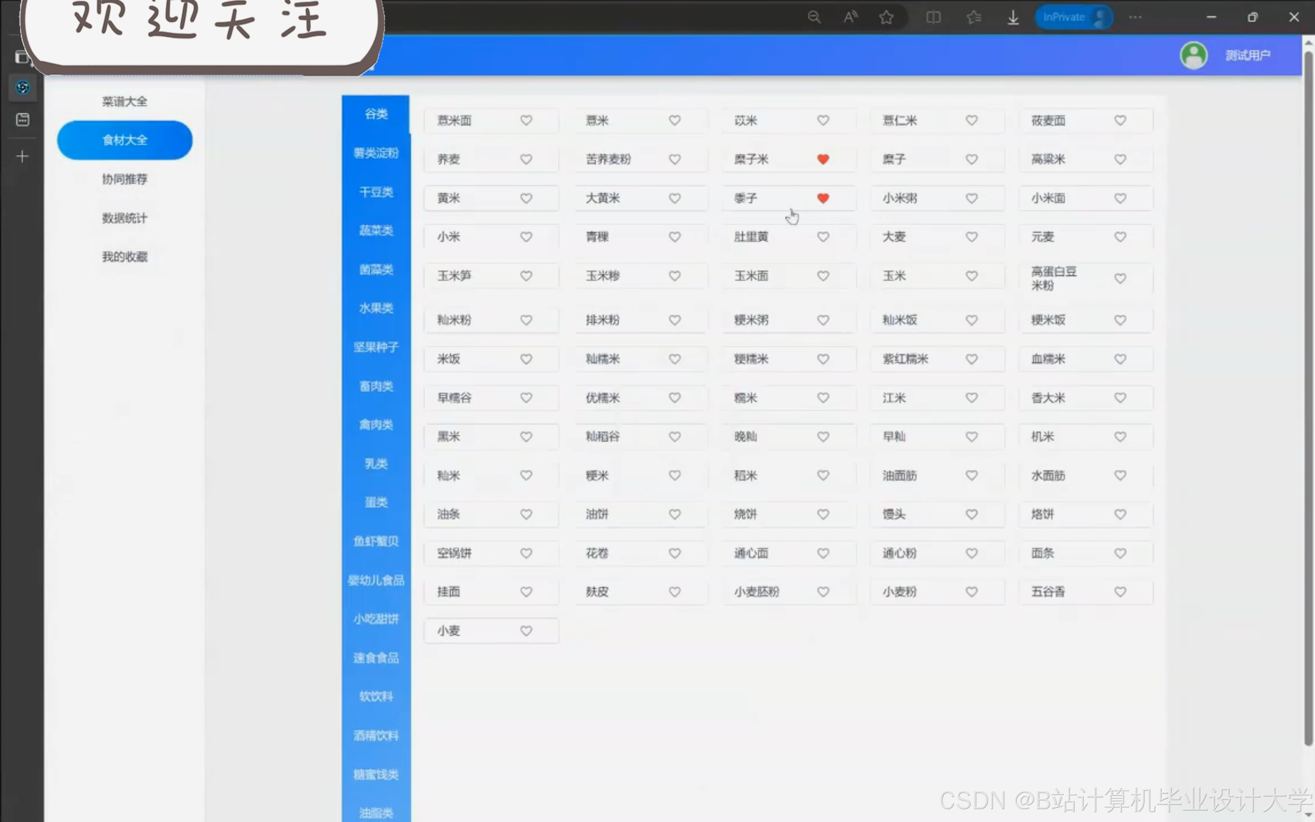Screen dimensions: 1315x822
Task: Toggle the heart next to 小米粥
Action: tap(971, 198)
